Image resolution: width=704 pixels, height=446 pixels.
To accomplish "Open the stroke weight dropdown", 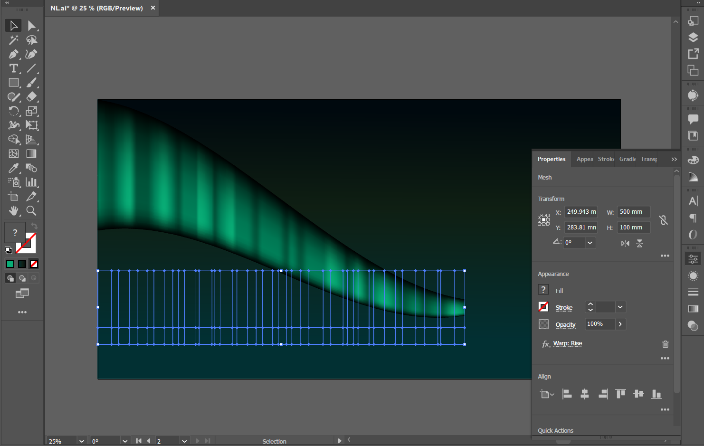I will (620, 307).
